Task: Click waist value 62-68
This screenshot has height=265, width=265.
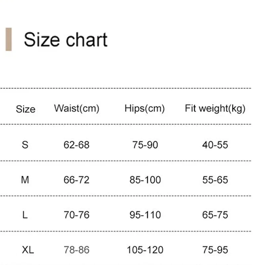Action: click(x=77, y=145)
